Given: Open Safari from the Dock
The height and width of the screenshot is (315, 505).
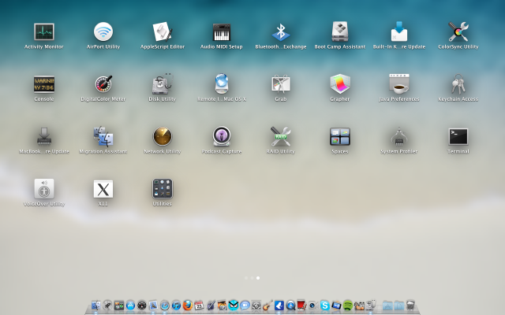Looking at the screenshot, I should coord(165,305).
